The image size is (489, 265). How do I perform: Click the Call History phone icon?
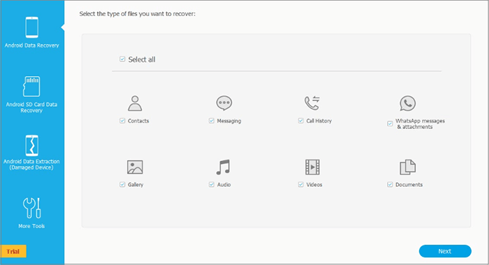click(312, 103)
